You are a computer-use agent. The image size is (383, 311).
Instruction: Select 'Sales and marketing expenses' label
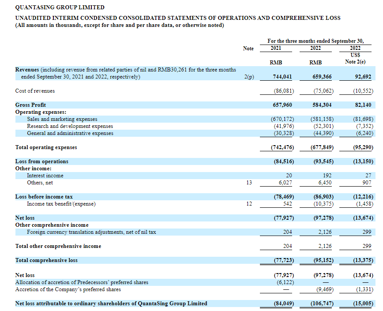62,119
